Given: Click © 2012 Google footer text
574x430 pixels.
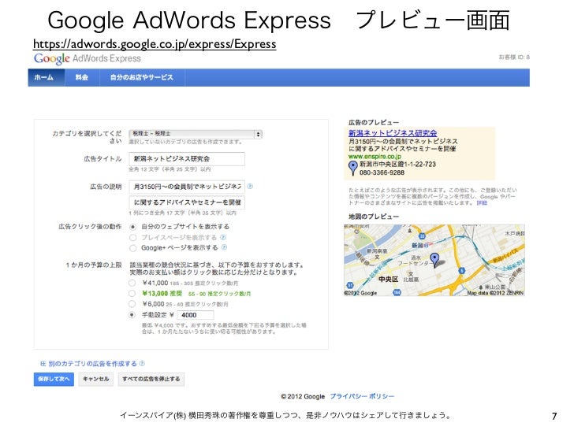Looking at the screenshot, I should (x=303, y=396).
